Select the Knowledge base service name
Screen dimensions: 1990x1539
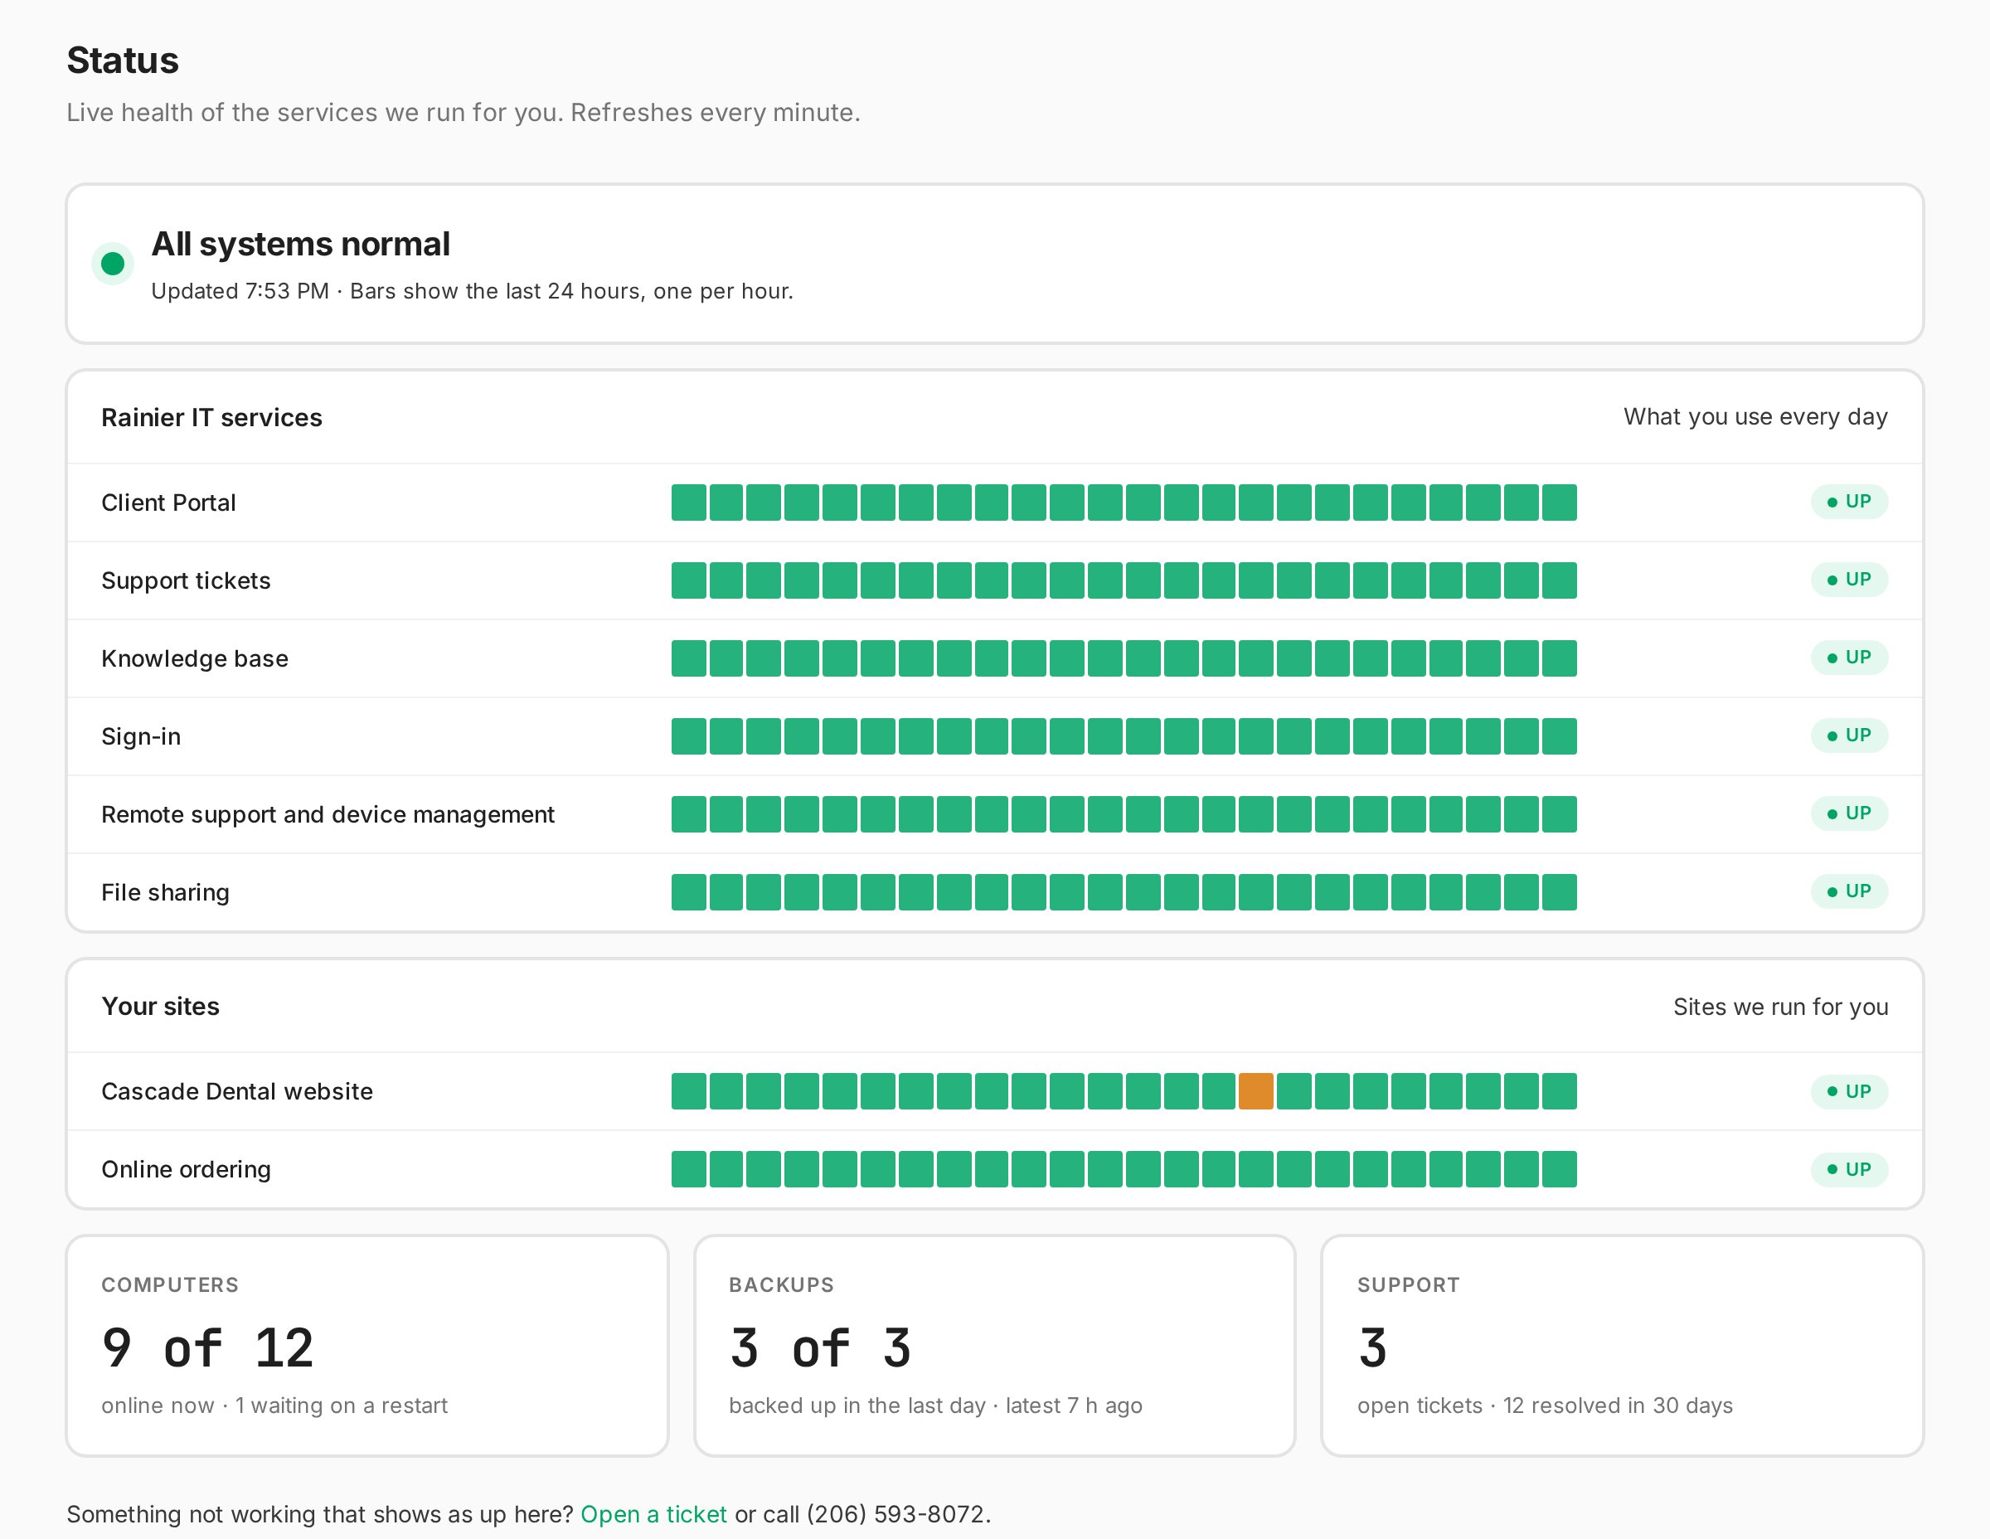pos(195,658)
